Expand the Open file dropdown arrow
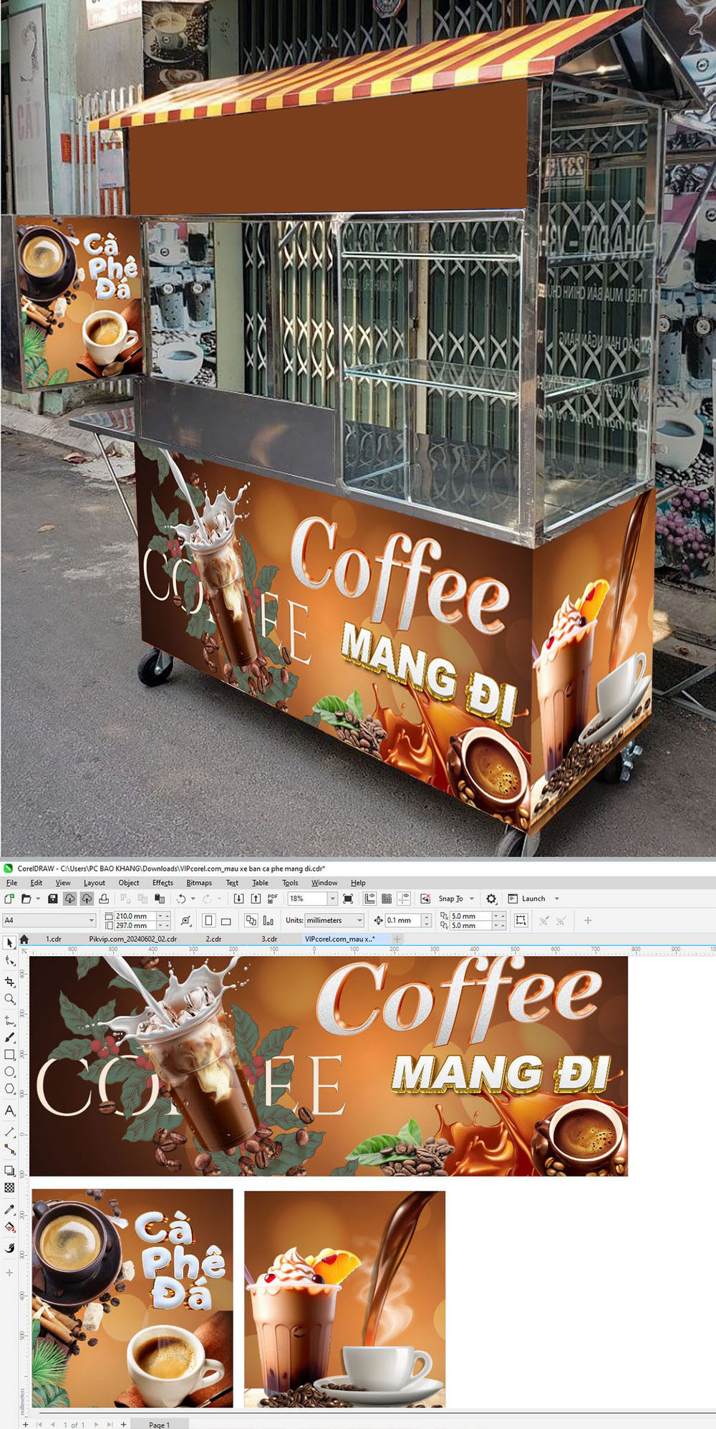This screenshot has width=716, height=1429. click(38, 899)
